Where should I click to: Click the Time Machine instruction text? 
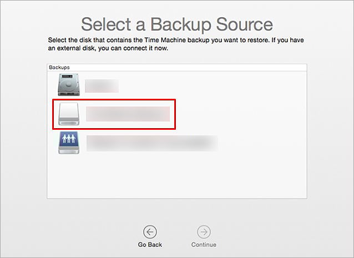(x=176, y=44)
